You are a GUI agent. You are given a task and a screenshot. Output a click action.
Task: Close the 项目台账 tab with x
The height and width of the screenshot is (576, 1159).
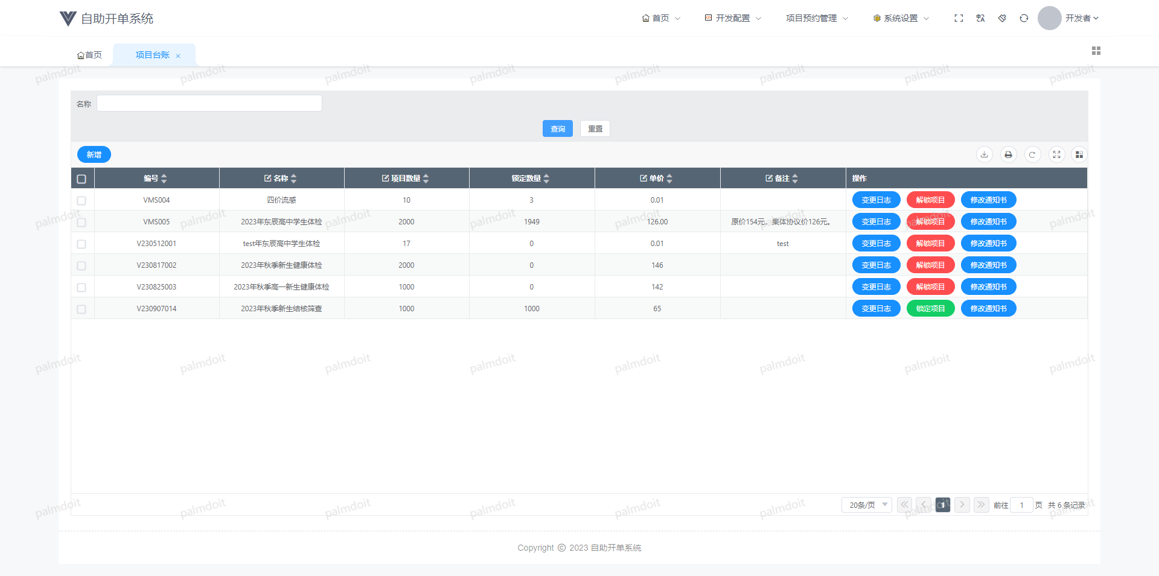178,55
